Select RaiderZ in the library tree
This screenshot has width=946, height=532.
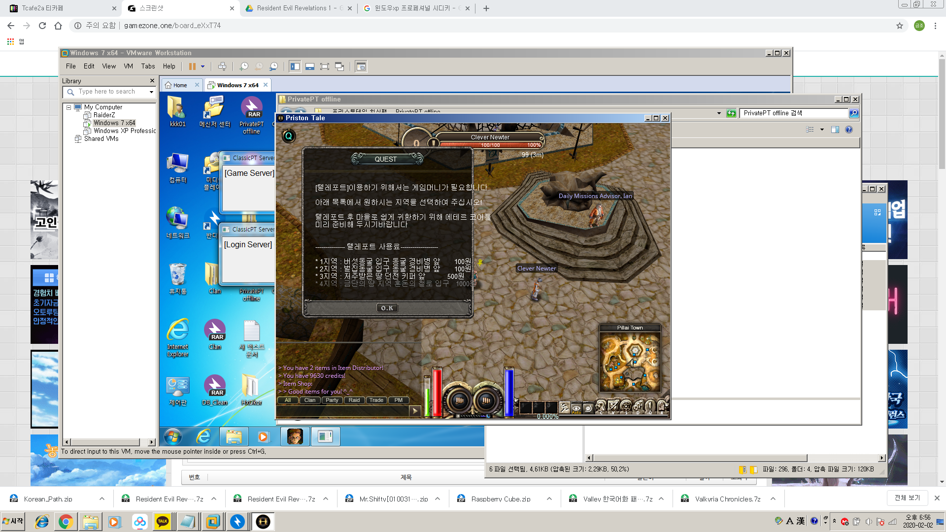pos(104,115)
